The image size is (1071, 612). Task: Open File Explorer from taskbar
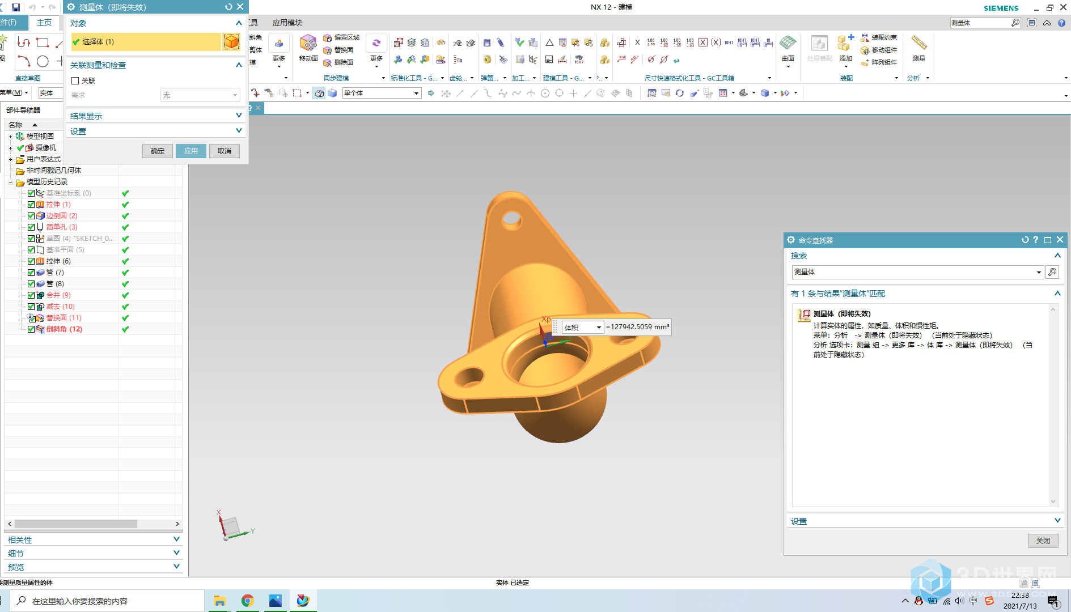coord(219,601)
